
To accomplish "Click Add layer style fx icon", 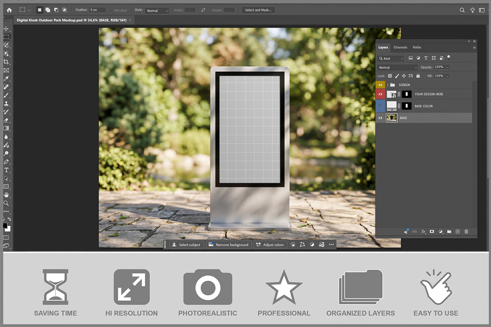I will [423, 231].
